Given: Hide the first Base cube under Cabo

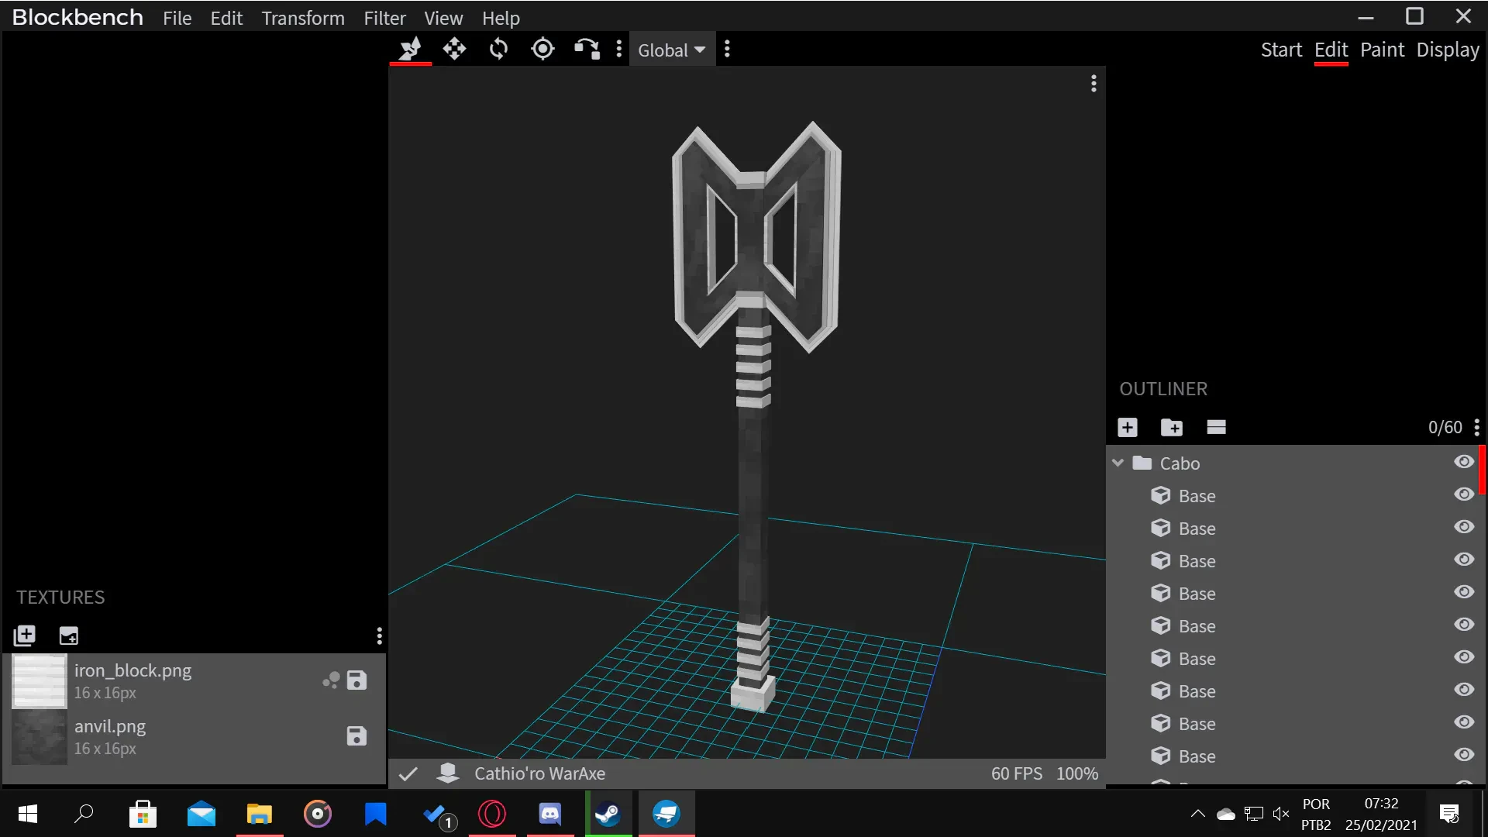Looking at the screenshot, I should [1463, 494].
